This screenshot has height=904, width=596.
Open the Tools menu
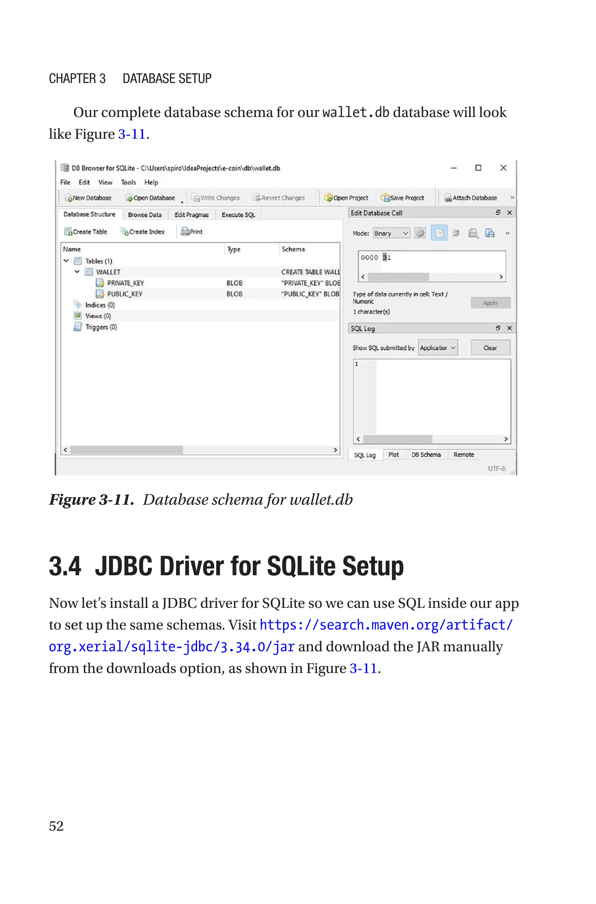(128, 182)
